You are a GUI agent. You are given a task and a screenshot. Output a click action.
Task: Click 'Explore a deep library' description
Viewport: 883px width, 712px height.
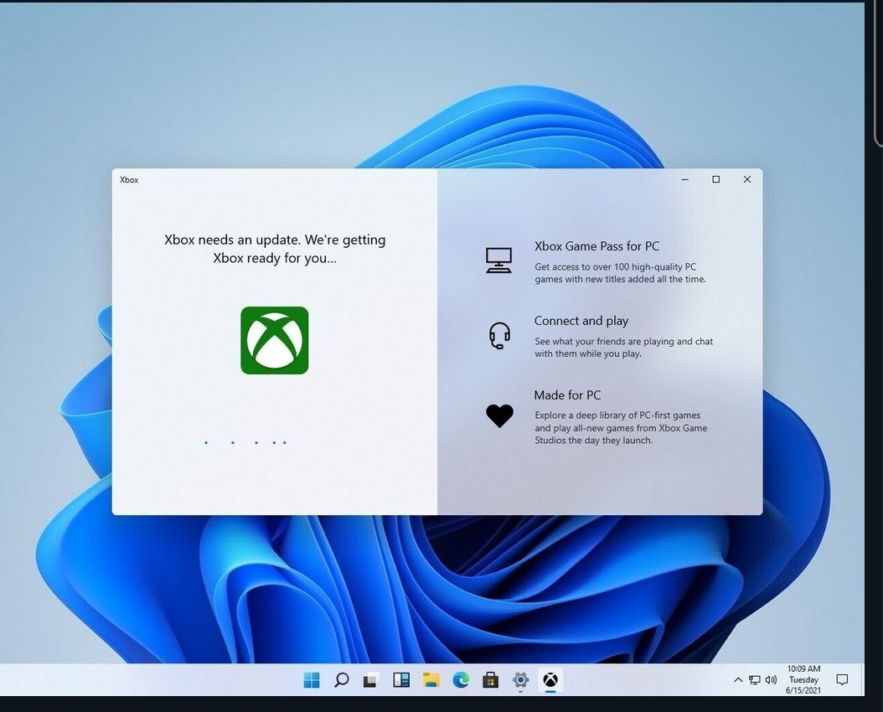click(x=621, y=428)
